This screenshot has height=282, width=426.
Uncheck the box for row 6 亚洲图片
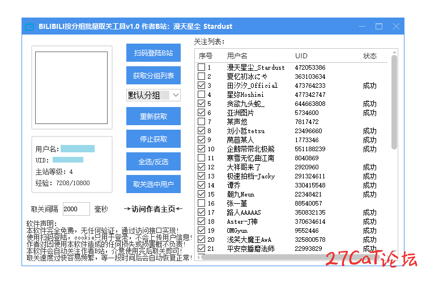(201, 113)
